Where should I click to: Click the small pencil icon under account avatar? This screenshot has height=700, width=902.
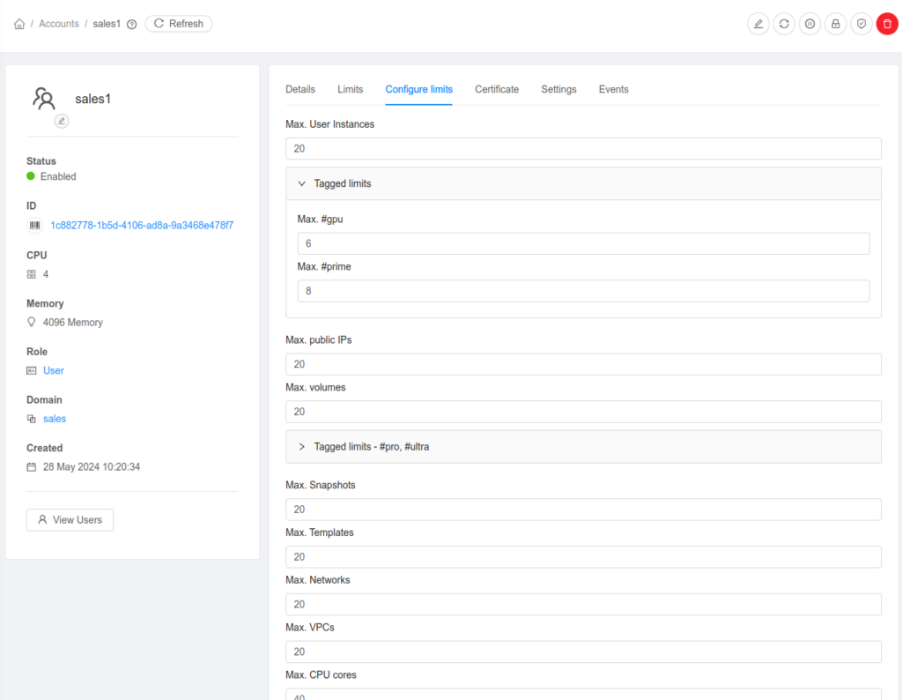coord(62,121)
